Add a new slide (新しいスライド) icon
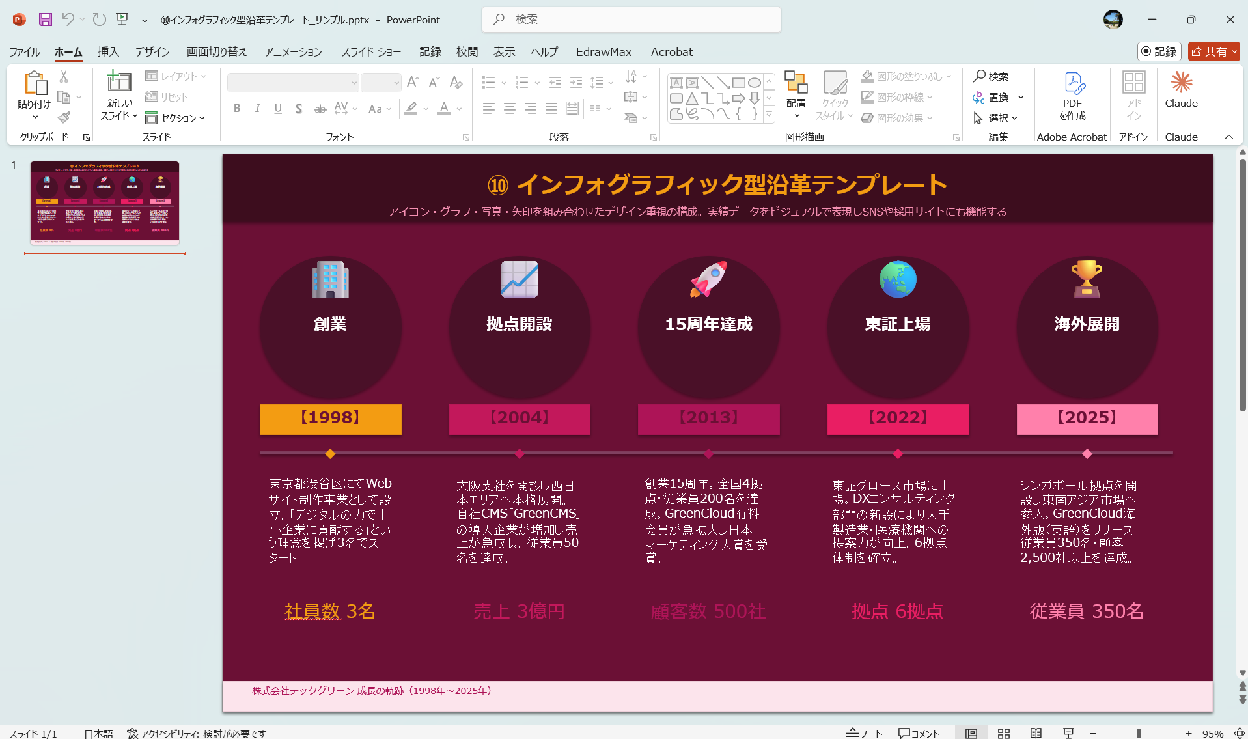 click(119, 81)
